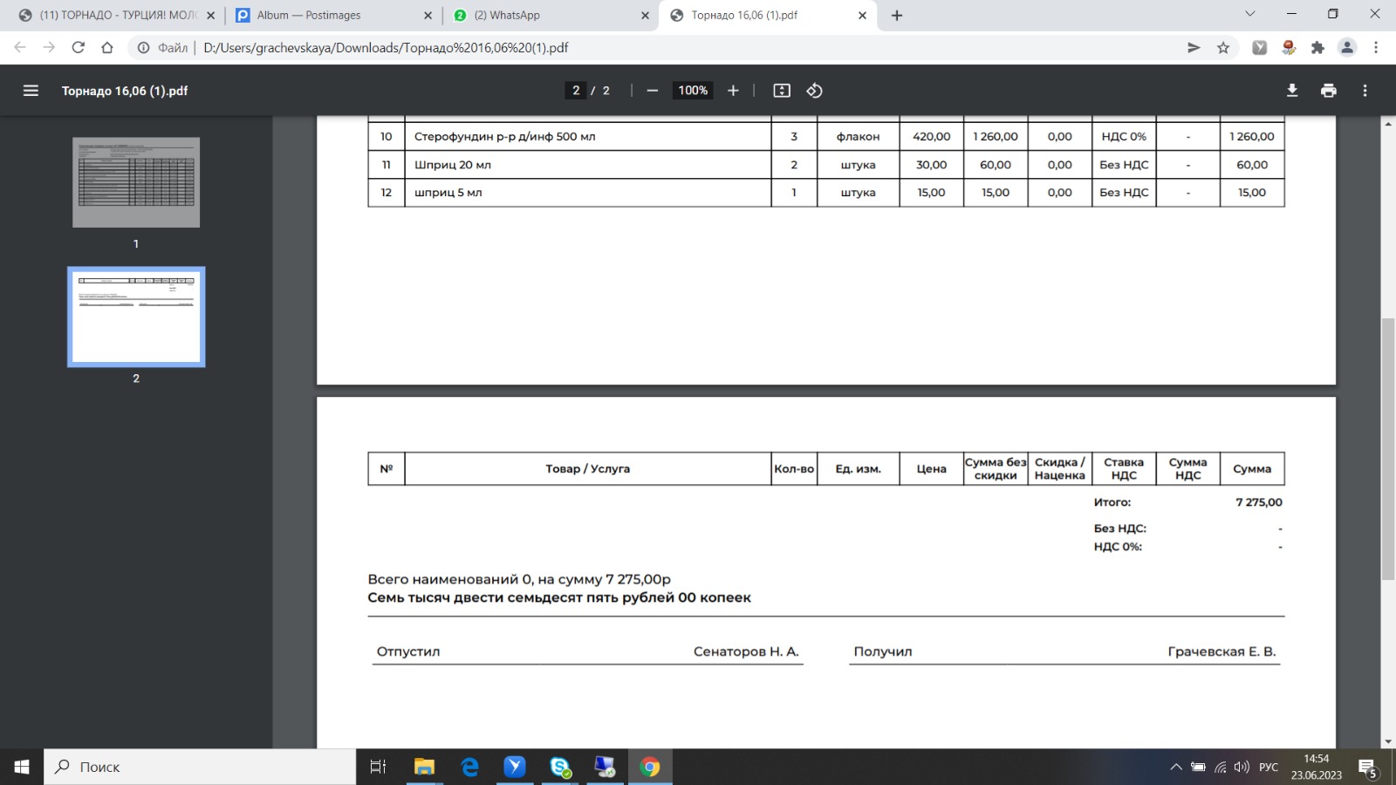Print the PDF document
1396x785 pixels.
click(1329, 91)
